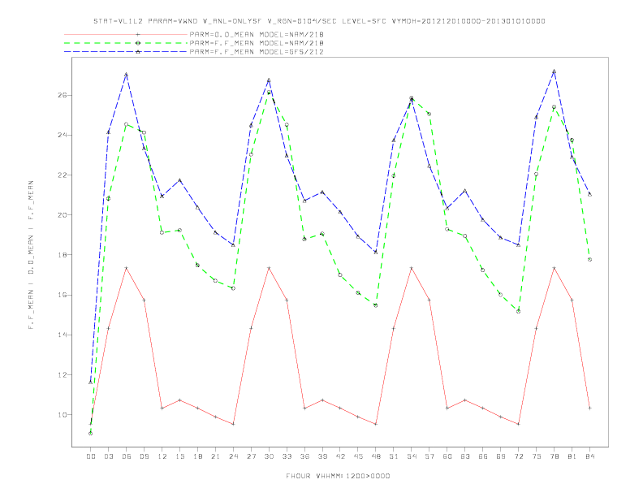Click x-axis tick label 54
Viewport: 643px width, 497px height.
(412, 456)
